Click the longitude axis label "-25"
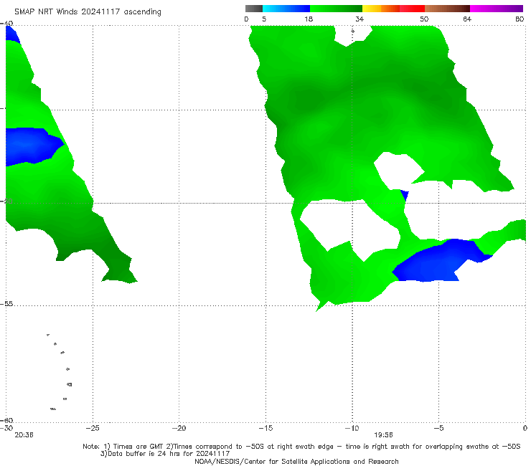531x466 pixels. pyautogui.click(x=93, y=428)
